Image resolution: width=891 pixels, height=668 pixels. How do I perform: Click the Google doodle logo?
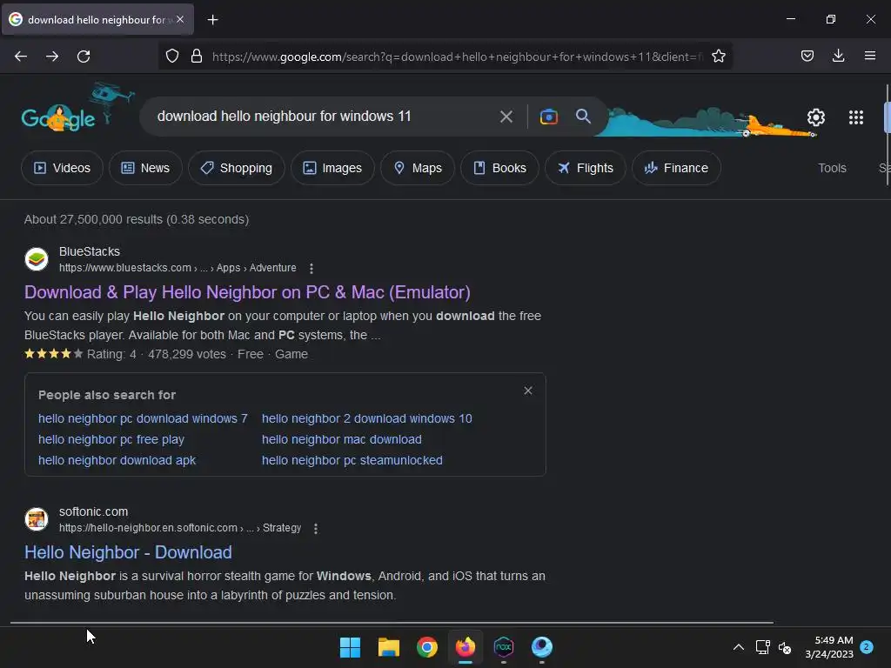[58, 117]
